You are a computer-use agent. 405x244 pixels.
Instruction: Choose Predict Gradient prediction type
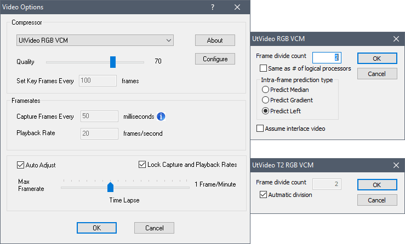(265, 100)
